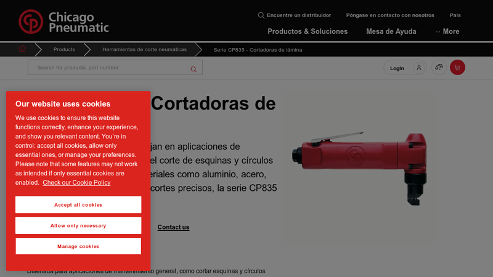Open the País selector
The width and height of the screenshot is (493, 277).
click(455, 15)
